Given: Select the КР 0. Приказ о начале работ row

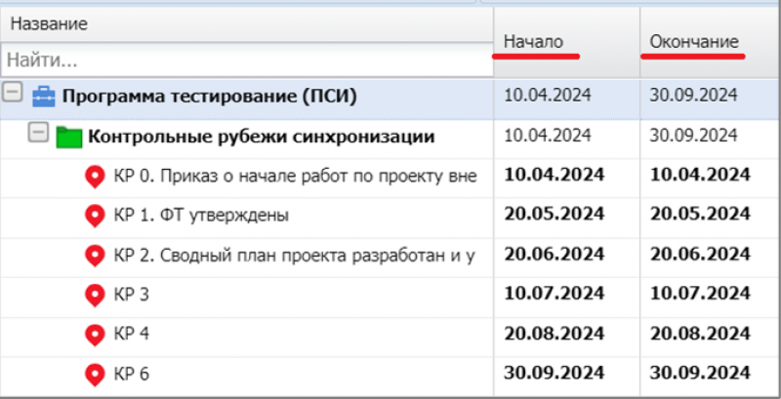Looking at the screenshot, I should [x=295, y=177].
